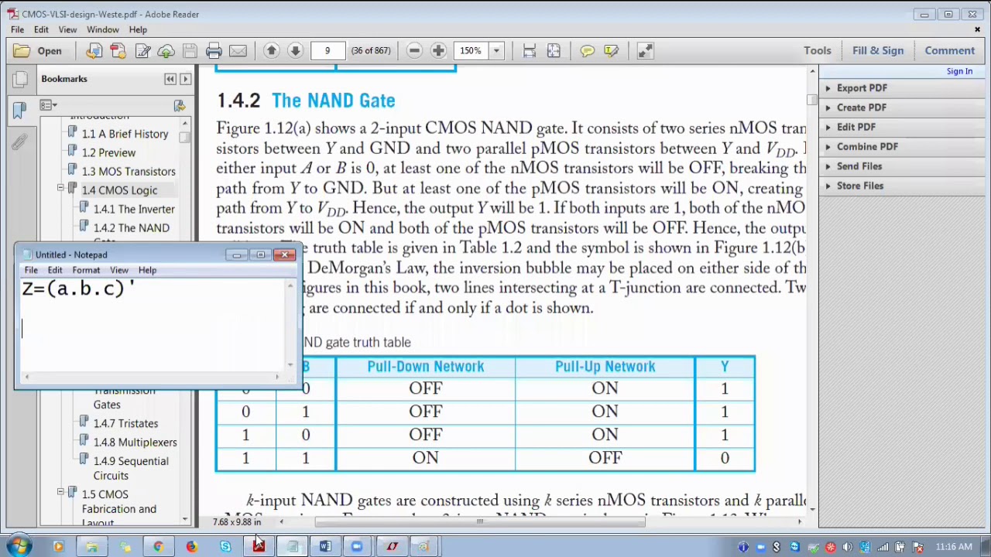Viewport: 991px width, 557px height.
Task: Open bookmark 1.2 Preview
Action: (108, 152)
